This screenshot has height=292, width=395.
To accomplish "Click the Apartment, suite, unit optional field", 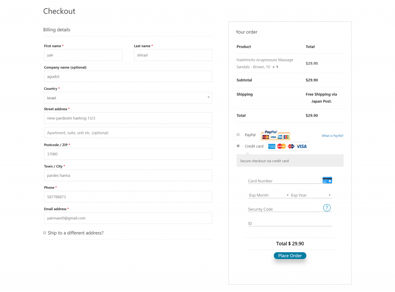I will click(x=128, y=132).
